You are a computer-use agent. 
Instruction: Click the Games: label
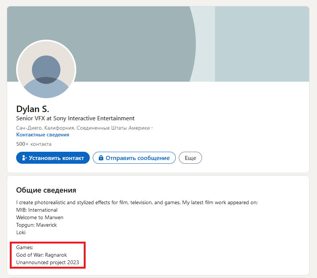point(25,247)
